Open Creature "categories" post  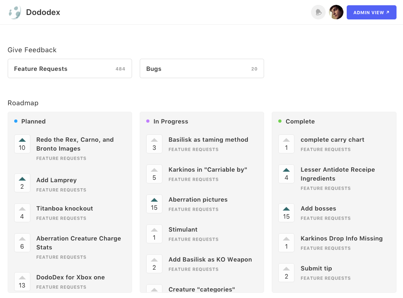(x=202, y=289)
